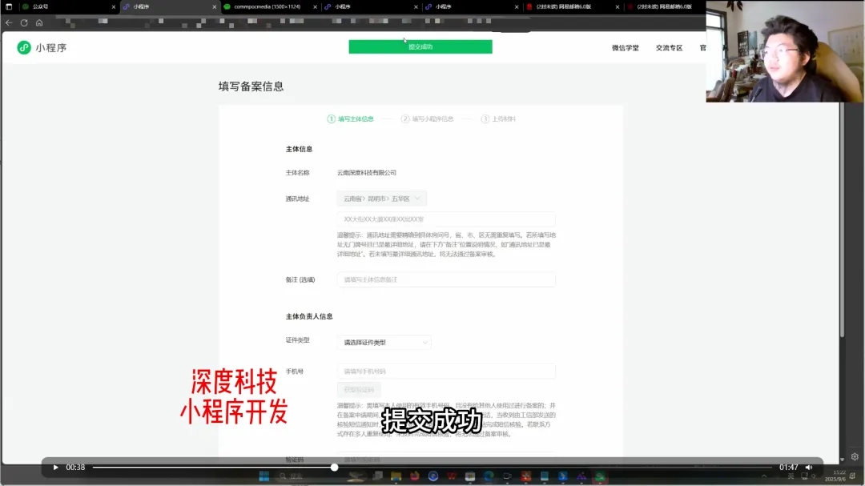Click the video progress slider

[x=333, y=467]
